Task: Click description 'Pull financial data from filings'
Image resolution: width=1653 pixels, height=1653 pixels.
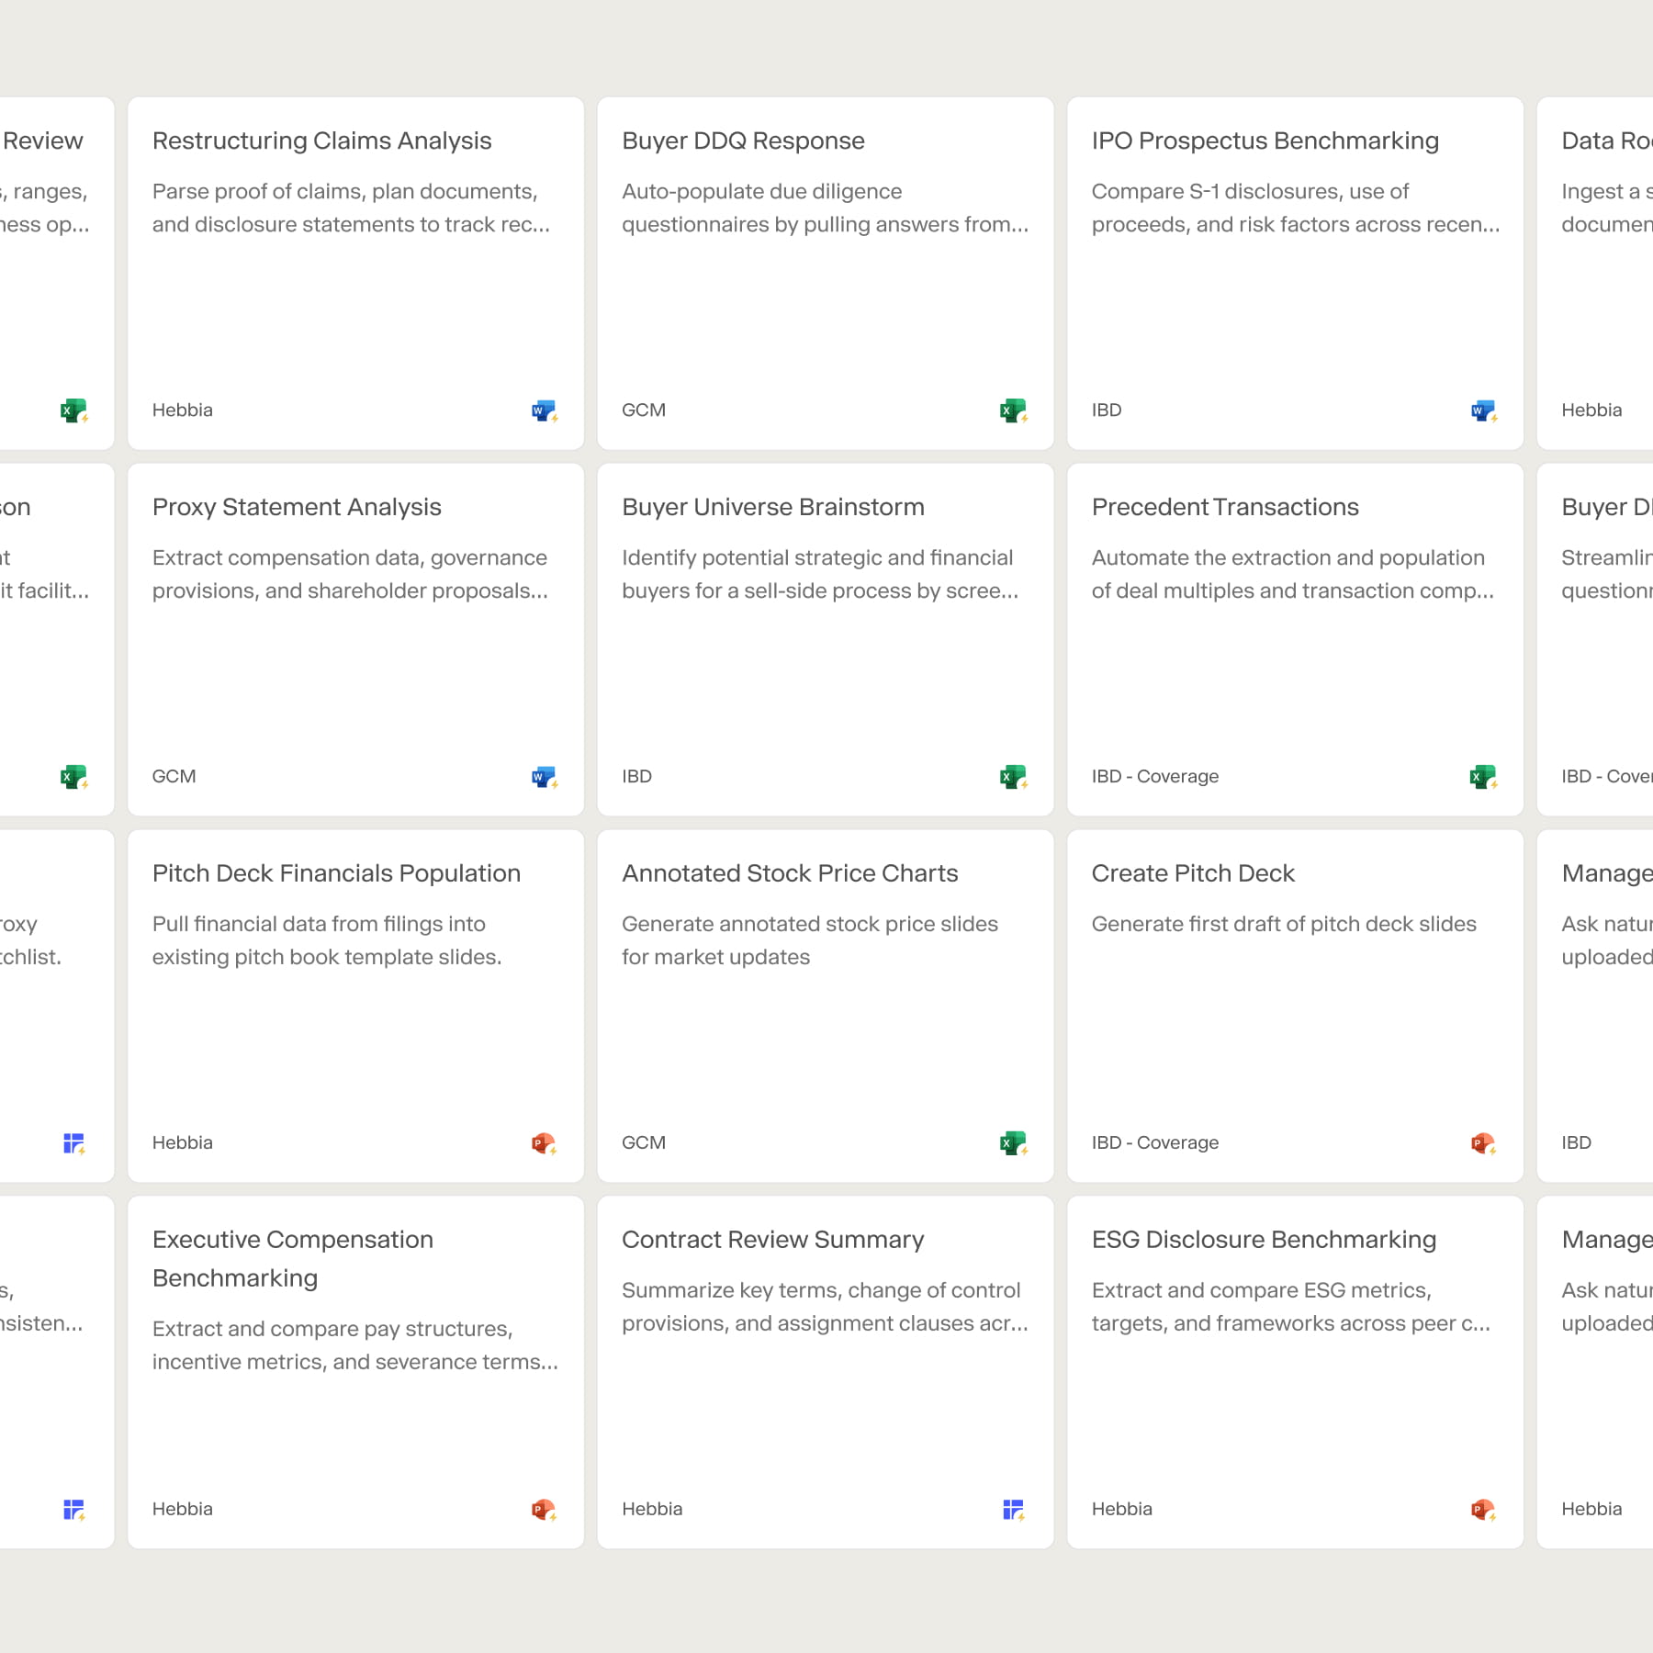Action: click(327, 940)
